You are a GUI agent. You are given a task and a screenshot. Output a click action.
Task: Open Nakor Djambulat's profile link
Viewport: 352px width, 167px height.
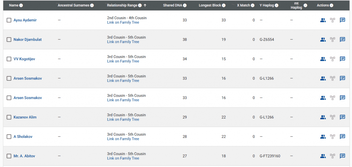coord(27,40)
